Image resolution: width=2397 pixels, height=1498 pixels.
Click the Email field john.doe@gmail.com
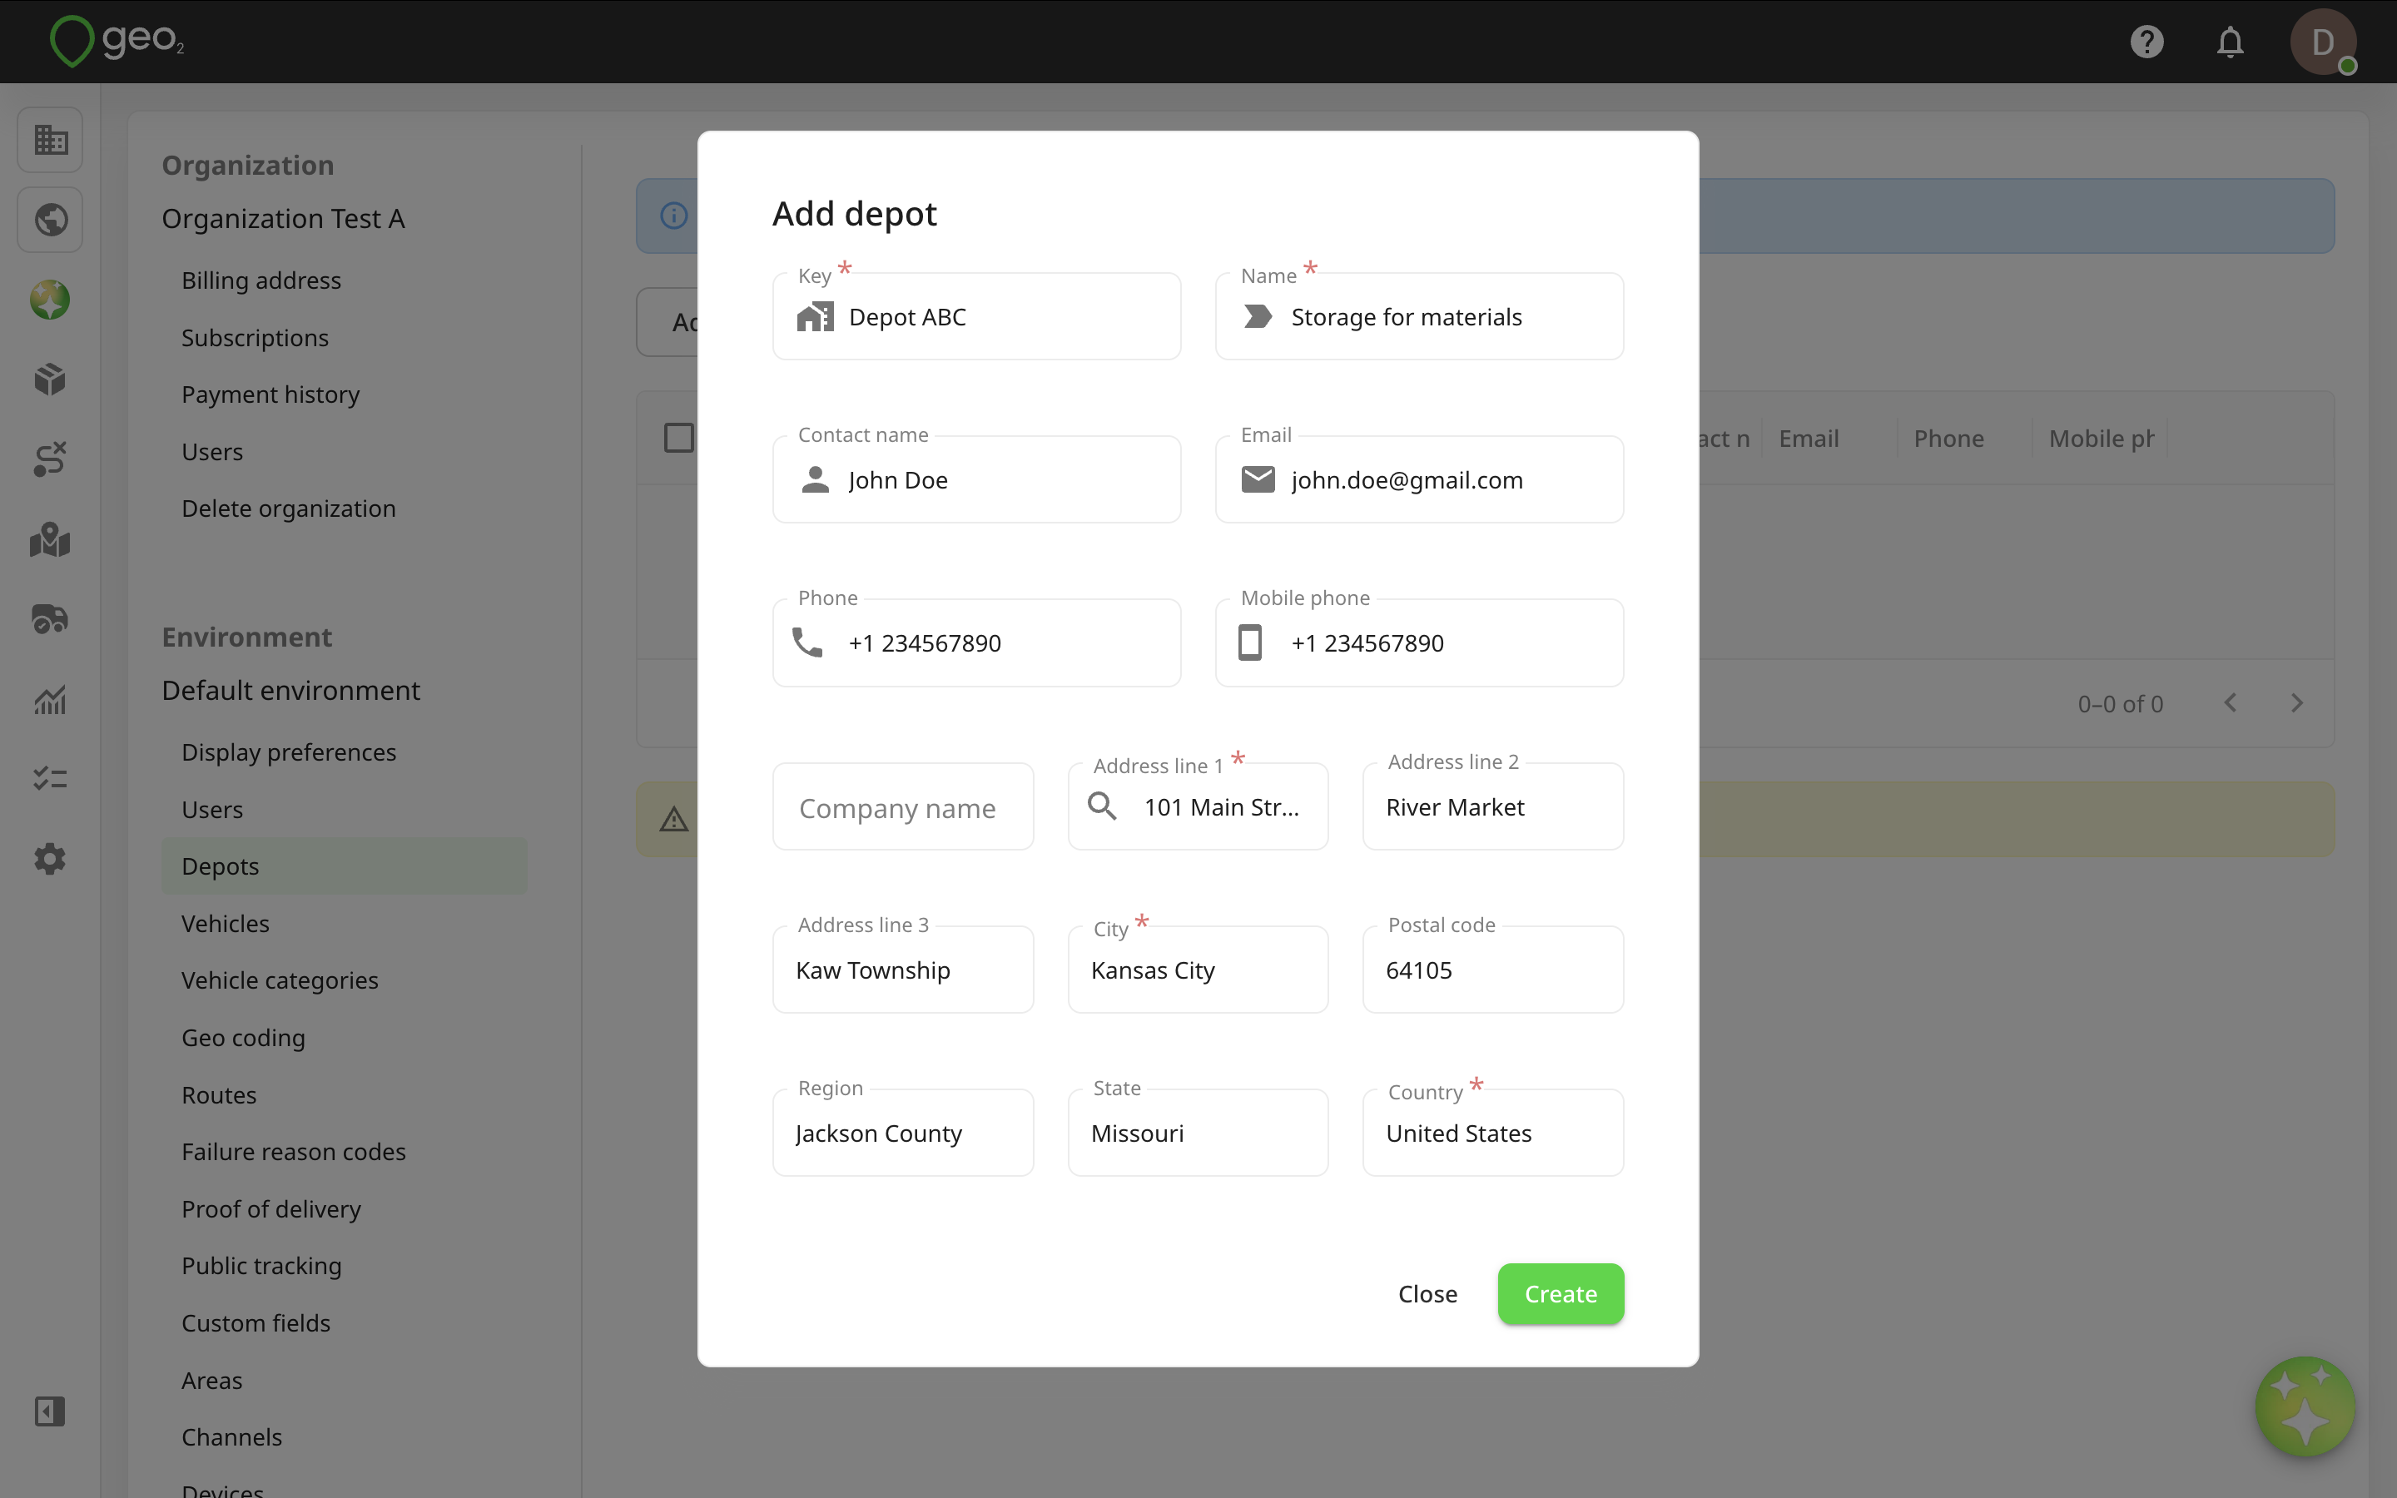pyautogui.click(x=1419, y=479)
